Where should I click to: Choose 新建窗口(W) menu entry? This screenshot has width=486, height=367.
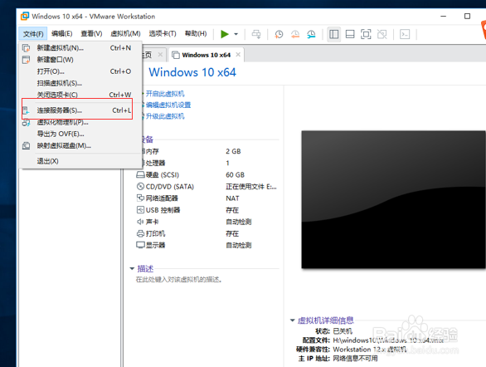[x=80, y=60]
